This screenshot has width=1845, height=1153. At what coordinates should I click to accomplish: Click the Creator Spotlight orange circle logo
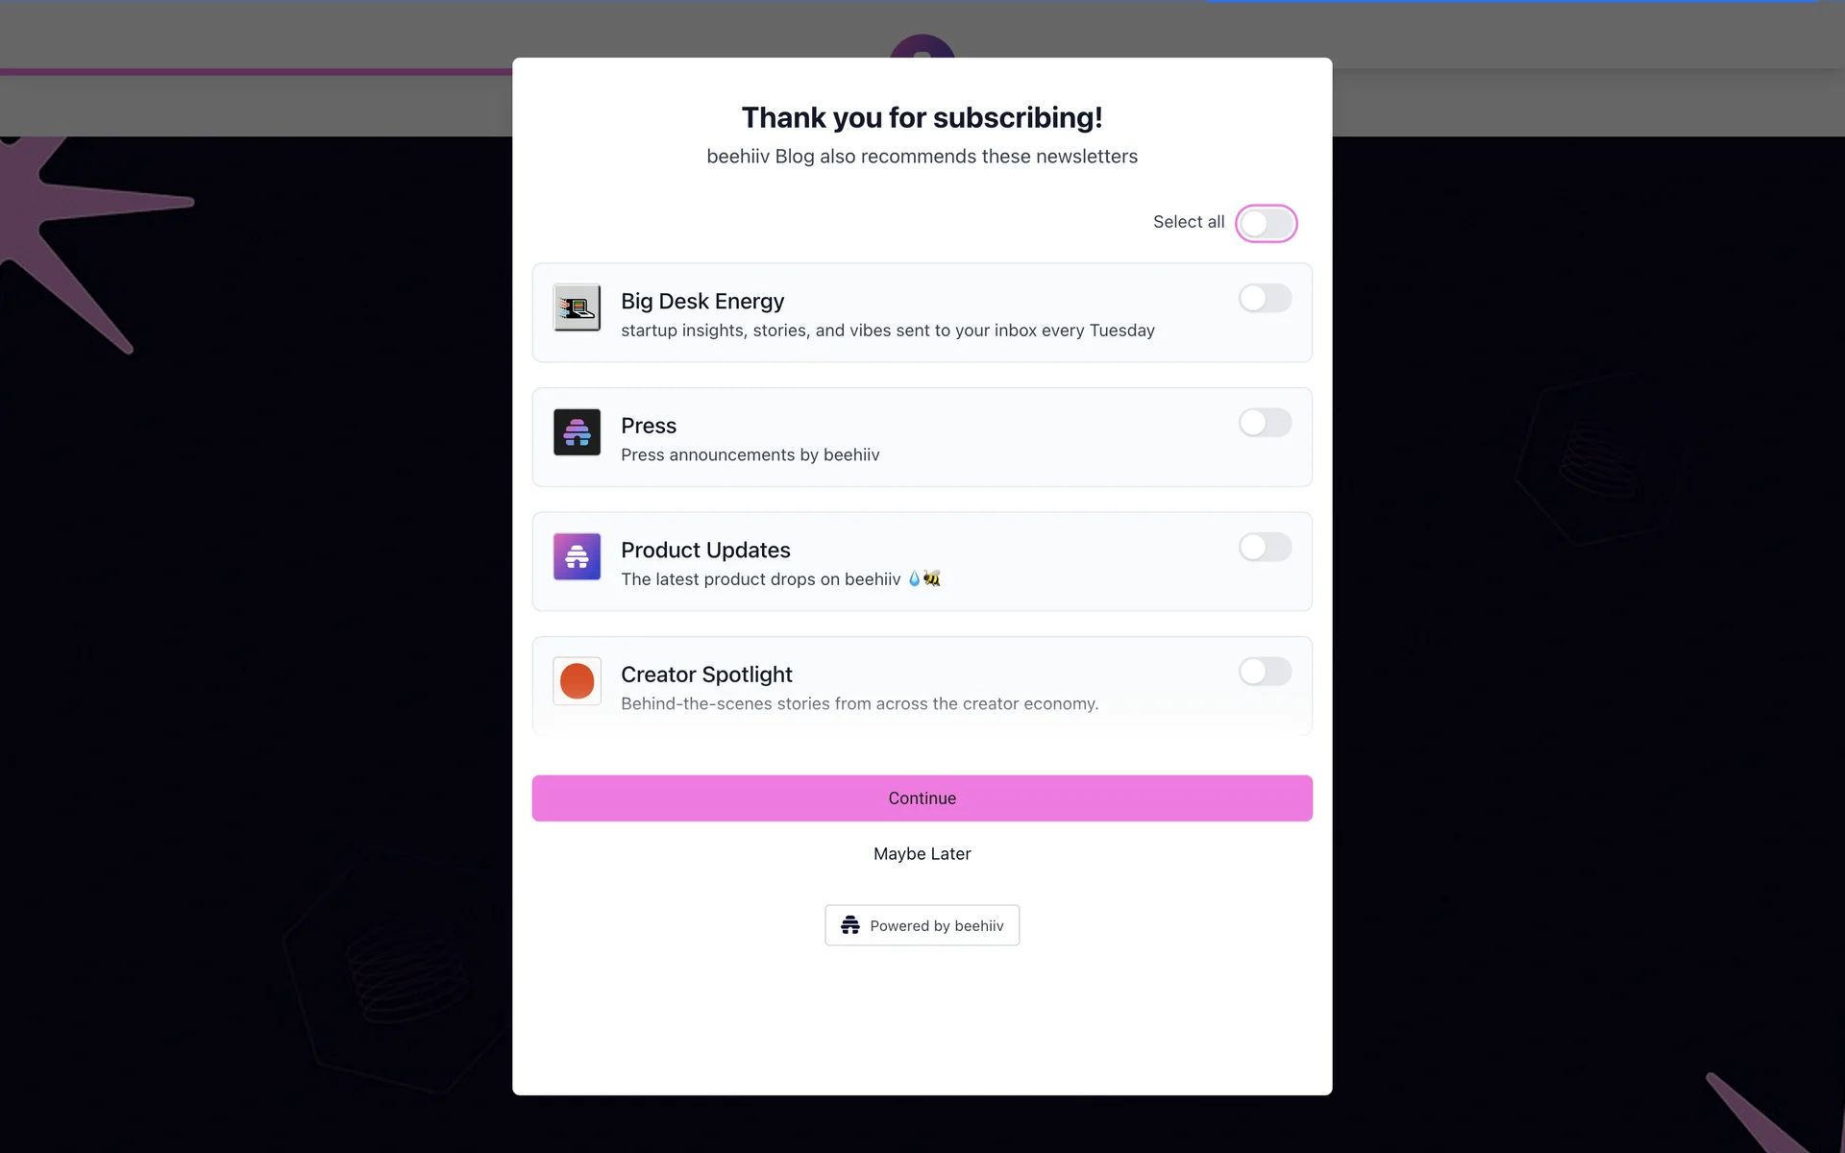[577, 681]
